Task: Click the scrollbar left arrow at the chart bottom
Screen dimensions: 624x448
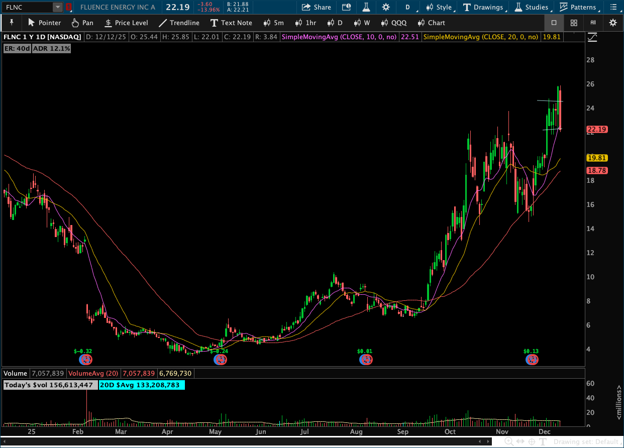Action: point(4,441)
